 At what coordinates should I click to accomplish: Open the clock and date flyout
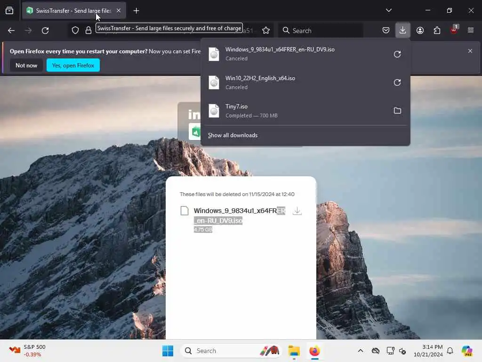(428, 351)
